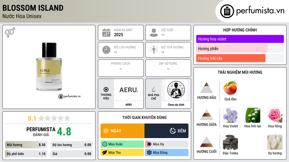Image resolution: width=289 pixels, height=162 pixels.
Task: Click the five-star rating row
Action: click(54, 118)
